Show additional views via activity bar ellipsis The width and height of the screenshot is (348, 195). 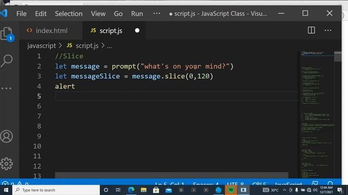[7, 88]
